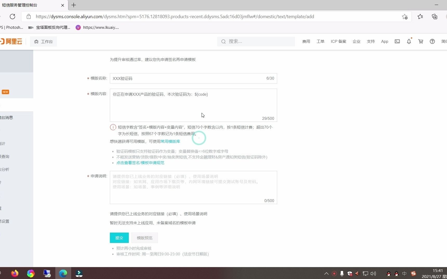Open the Cloud Shell terminal icon
447x279 pixels.
[x=397, y=41]
